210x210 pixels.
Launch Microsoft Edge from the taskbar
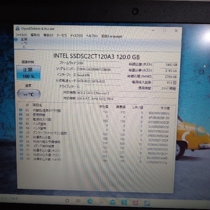coord(90,201)
